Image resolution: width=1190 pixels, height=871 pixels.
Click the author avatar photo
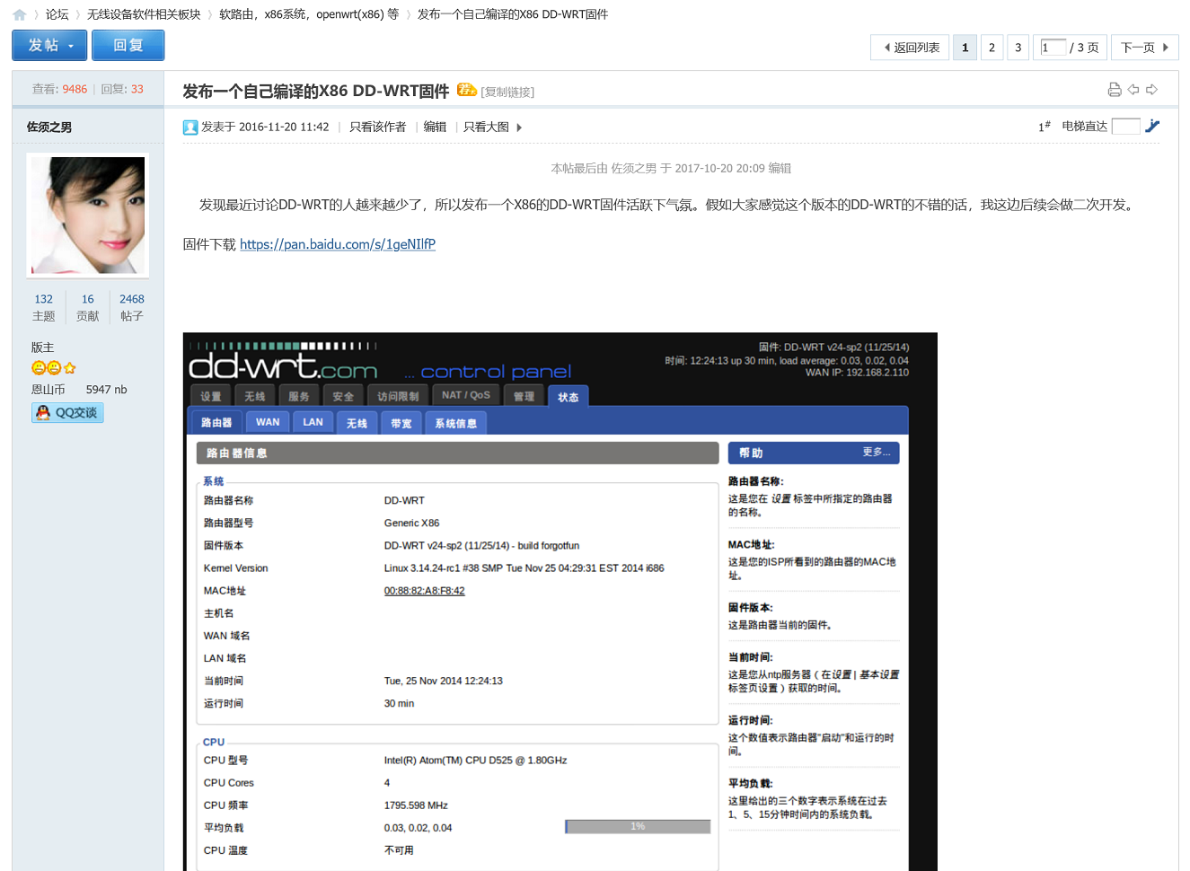pos(88,216)
